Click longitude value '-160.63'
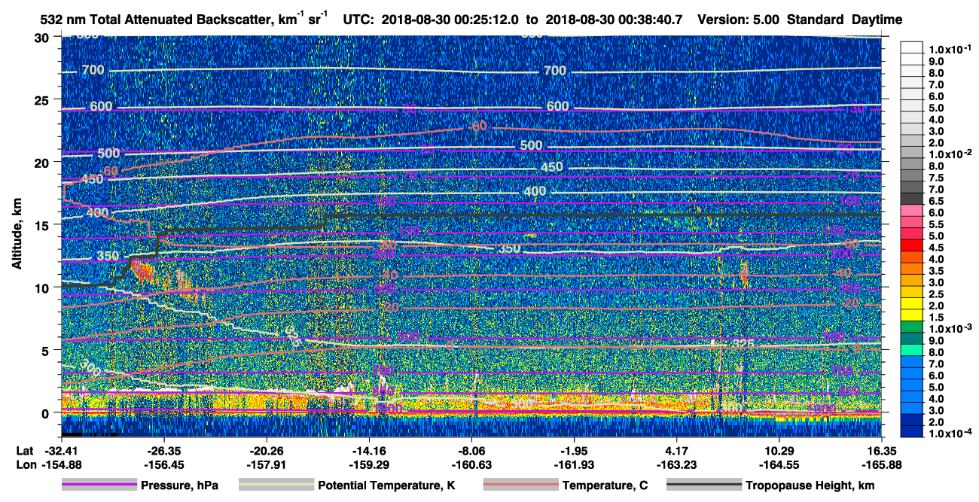 (471, 464)
